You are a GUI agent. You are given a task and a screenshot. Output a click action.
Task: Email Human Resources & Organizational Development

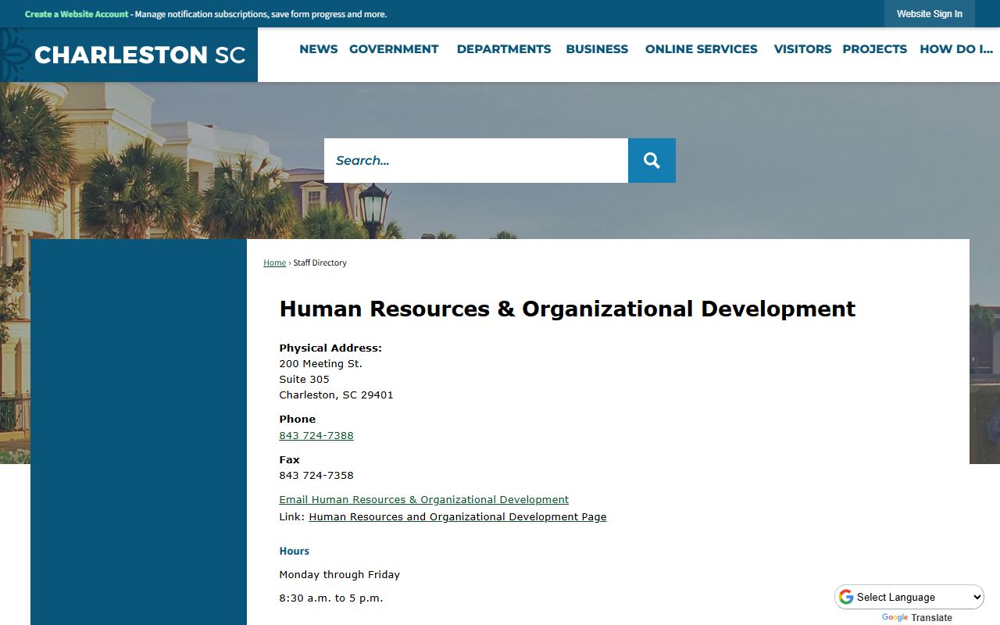coord(423,499)
